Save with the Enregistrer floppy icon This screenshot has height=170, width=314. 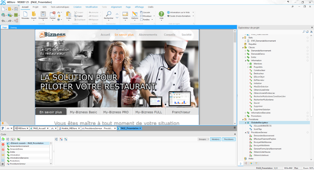(x=43, y=14)
